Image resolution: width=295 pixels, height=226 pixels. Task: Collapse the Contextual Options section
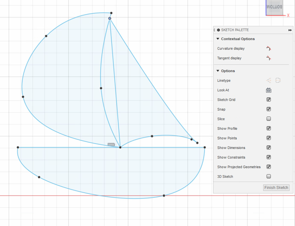point(218,39)
